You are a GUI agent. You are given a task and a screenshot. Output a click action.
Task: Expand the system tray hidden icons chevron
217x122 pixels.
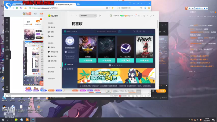pos(189,120)
